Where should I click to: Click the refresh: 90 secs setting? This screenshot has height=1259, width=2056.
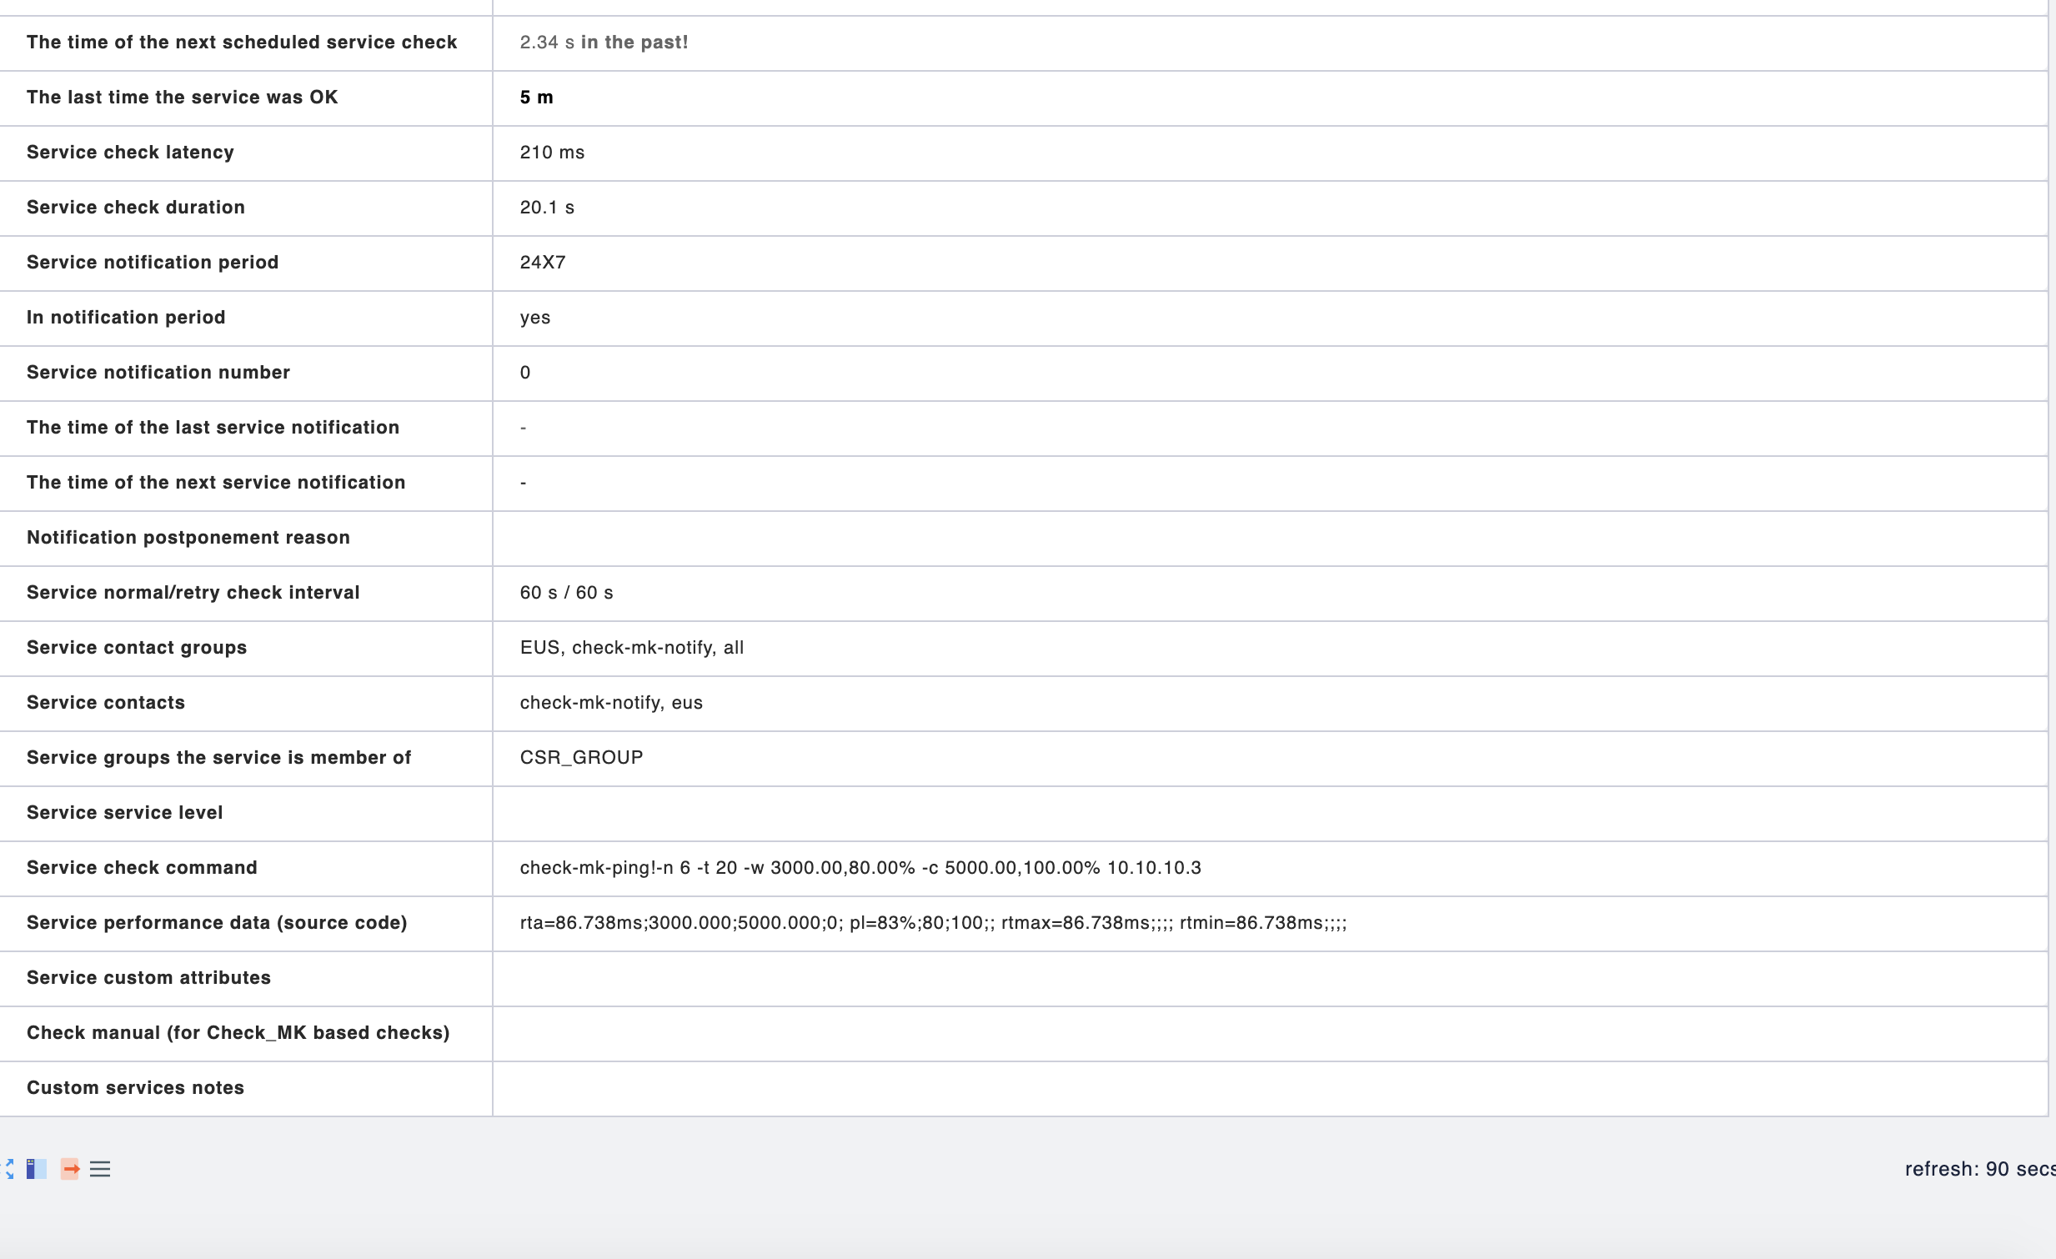pyautogui.click(x=1978, y=1169)
